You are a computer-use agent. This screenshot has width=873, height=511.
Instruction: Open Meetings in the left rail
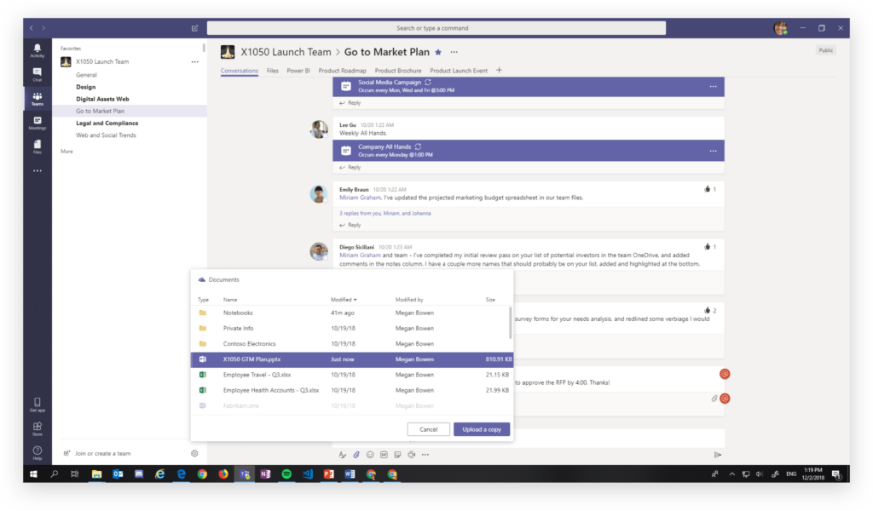tap(38, 123)
